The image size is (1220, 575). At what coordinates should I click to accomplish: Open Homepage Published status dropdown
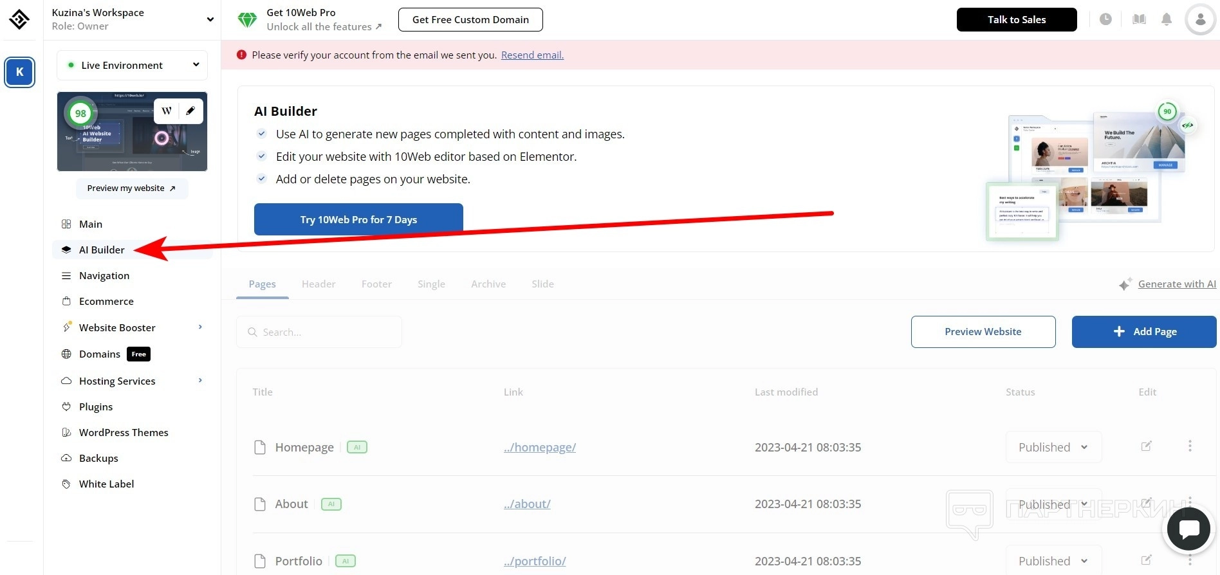pos(1053,447)
